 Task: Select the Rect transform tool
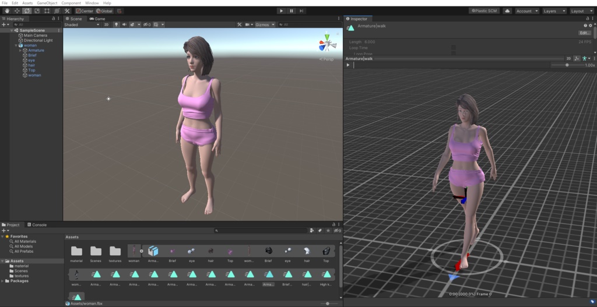pos(47,11)
